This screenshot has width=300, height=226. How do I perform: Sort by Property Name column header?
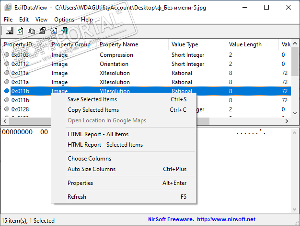(x=133, y=44)
